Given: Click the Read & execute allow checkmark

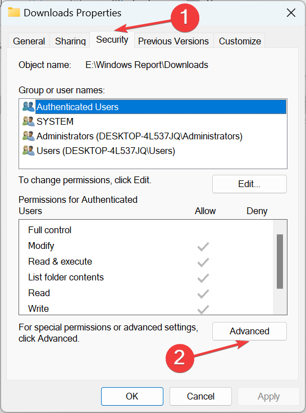Looking at the screenshot, I should (x=203, y=262).
